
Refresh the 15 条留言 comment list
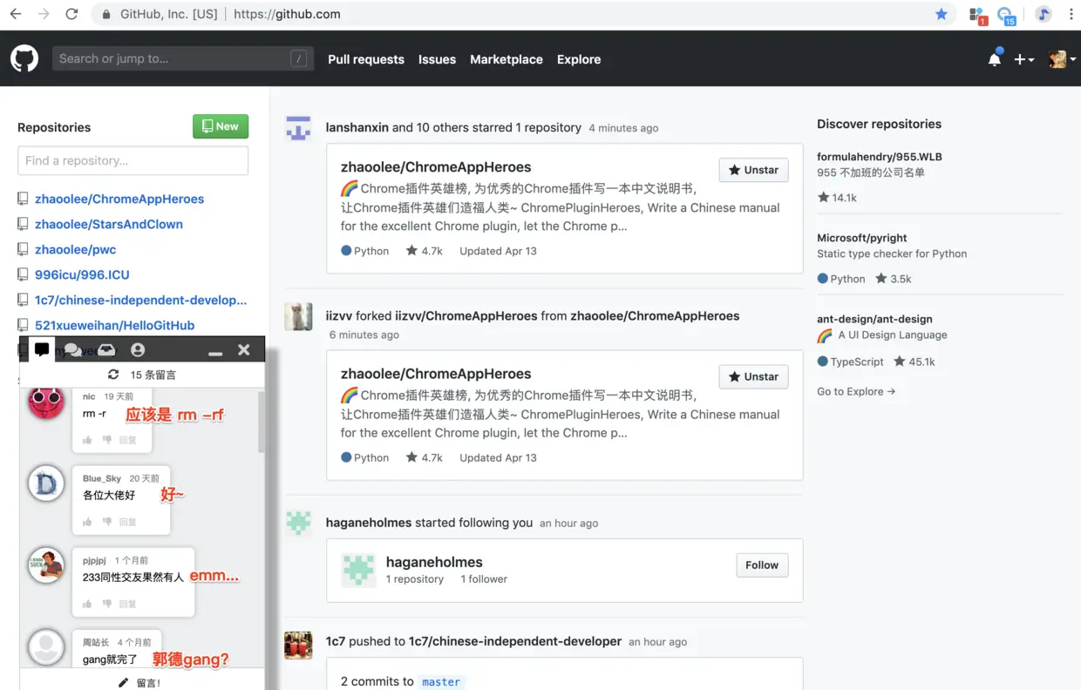click(x=113, y=375)
